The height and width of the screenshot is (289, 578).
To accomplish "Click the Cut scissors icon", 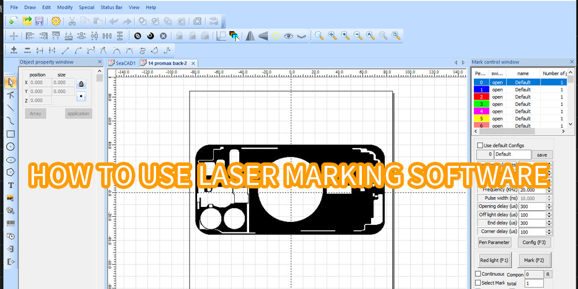I will [x=72, y=21].
